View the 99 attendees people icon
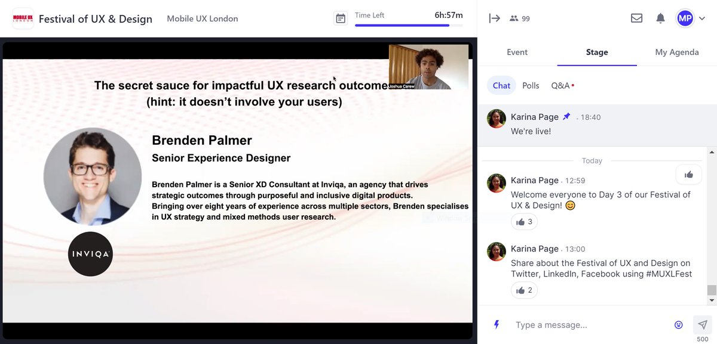The width and height of the screenshot is (717, 344). tap(514, 18)
